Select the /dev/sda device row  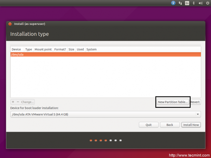pos(105,54)
